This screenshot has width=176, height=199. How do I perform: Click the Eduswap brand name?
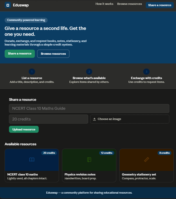21,5
